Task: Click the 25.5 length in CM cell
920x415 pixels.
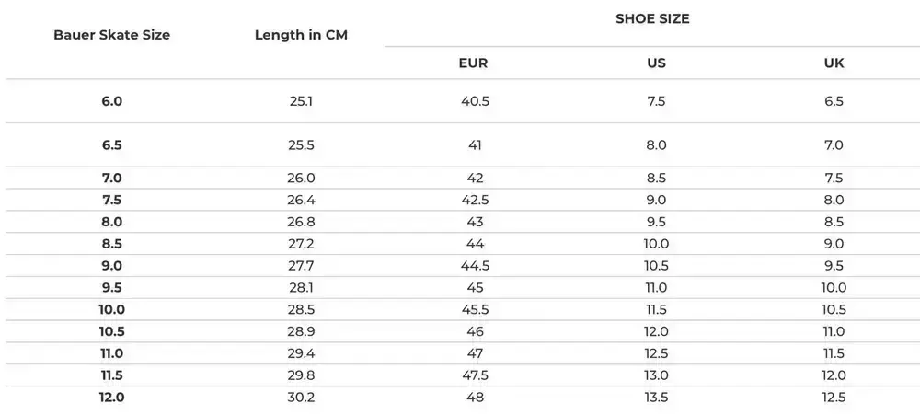Action: pos(301,145)
